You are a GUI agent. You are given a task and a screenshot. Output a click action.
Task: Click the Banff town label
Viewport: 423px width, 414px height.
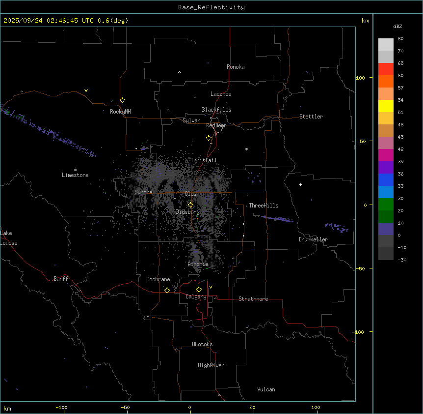pos(61,279)
